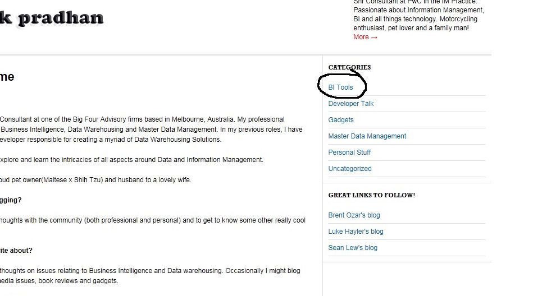Visit Sean Lew's blog link
This screenshot has height=296, width=533.
353,248
